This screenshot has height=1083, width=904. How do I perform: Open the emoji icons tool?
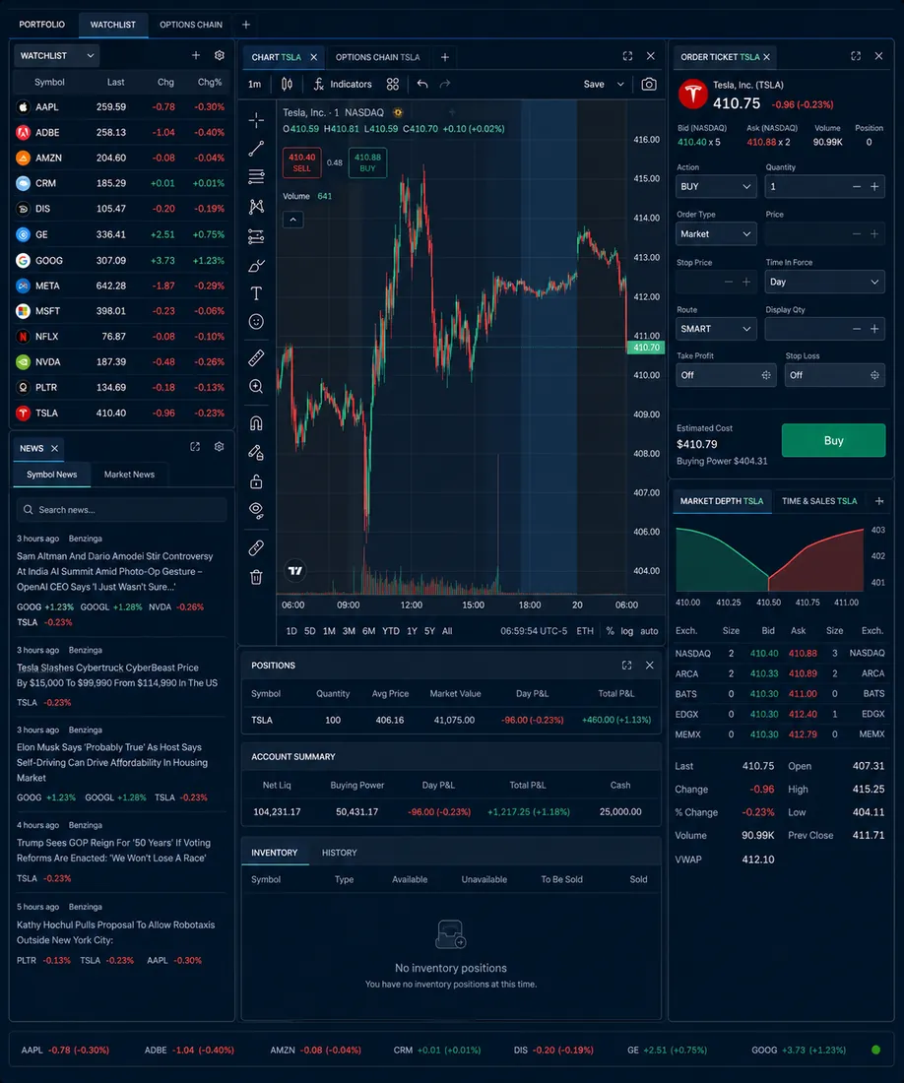tap(256, 322)
